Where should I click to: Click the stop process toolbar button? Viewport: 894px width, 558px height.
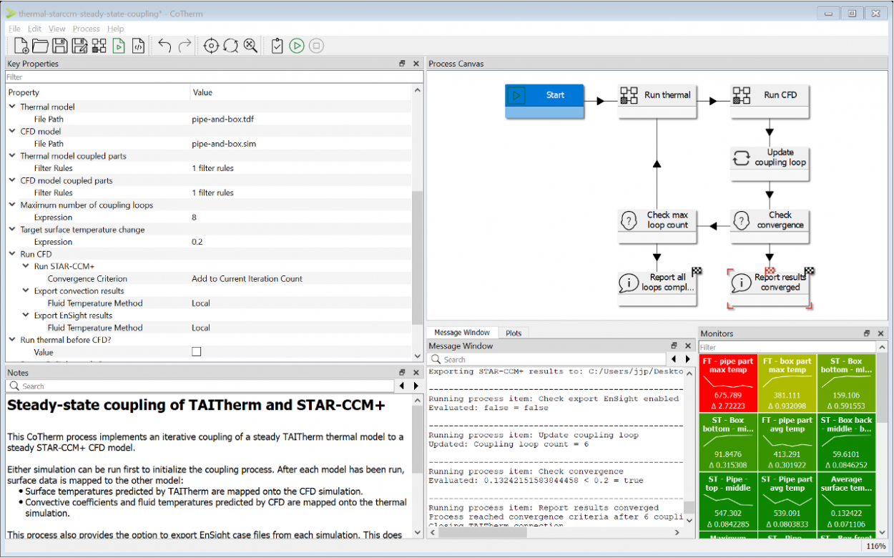pos(316,46)
